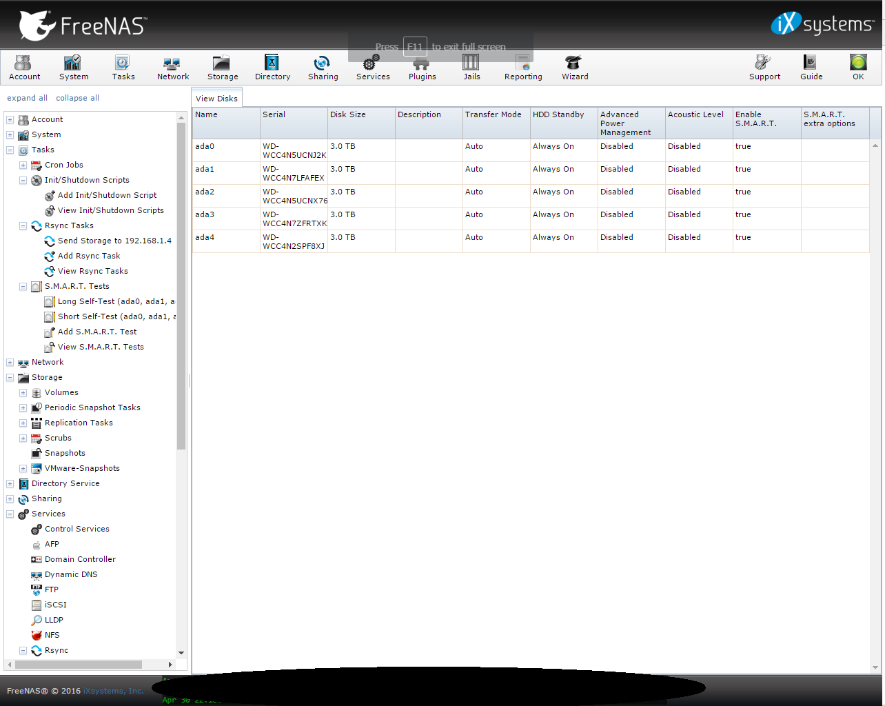Click the expand all link
885x706 pixels.
tap(27, 98)
